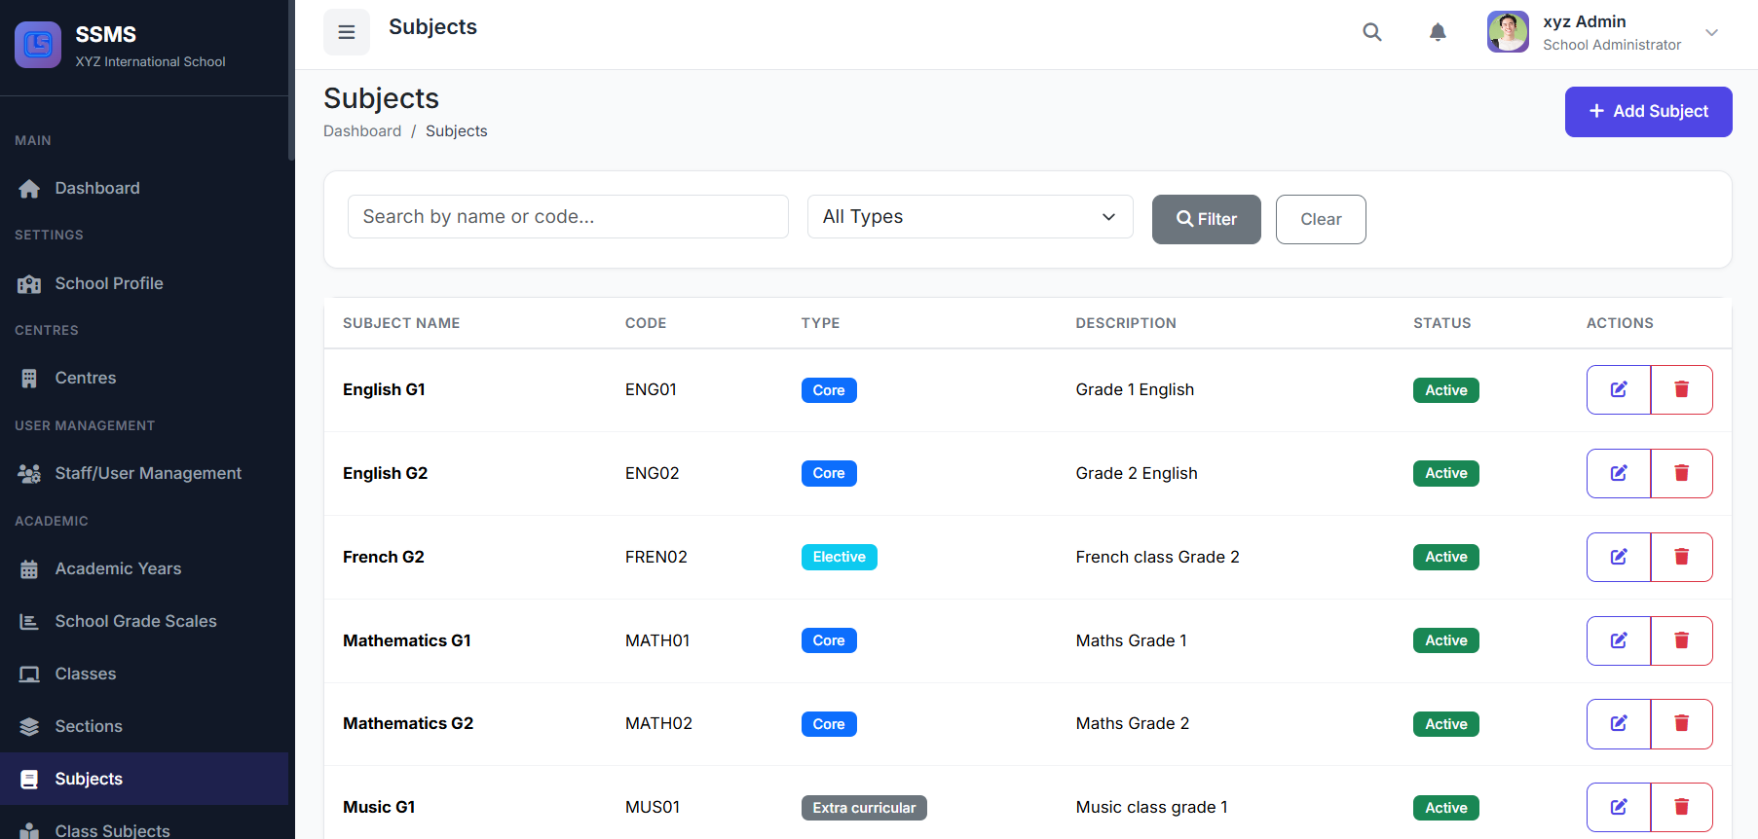Image resolution: width=1758 pixels, height=839 pixels.
Task: Edit the English G1 subject
Action: (x=1618, y=389)
